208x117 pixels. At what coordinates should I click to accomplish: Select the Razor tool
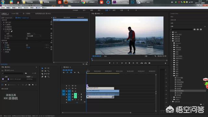(x=43, y=74)
